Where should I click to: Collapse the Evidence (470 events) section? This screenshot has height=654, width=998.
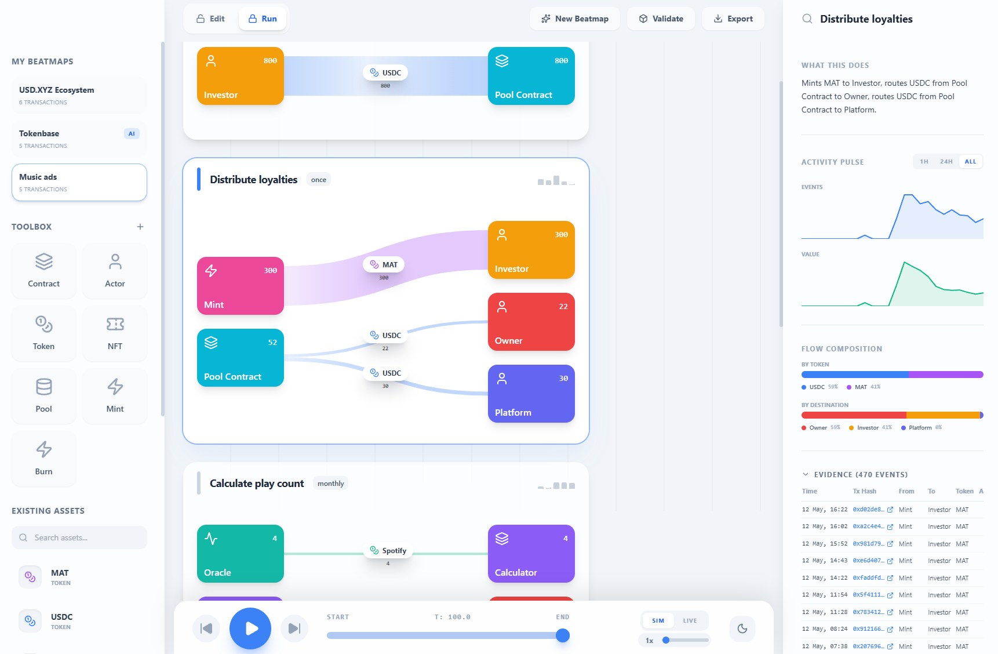coord(805,474)
